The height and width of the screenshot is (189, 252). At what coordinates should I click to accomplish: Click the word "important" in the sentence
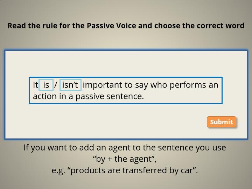[x=103, y=85]
